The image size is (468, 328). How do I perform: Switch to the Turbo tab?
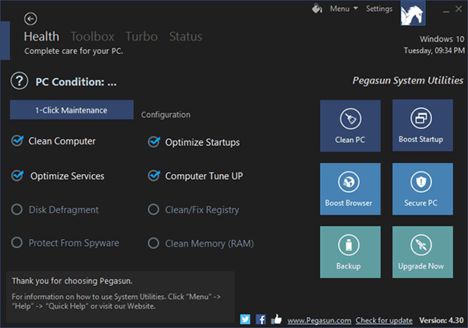[x=141, y=36]
